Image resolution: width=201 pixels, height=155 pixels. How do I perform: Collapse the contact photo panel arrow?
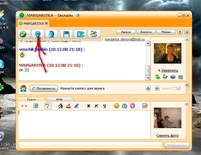pos(187,39)
